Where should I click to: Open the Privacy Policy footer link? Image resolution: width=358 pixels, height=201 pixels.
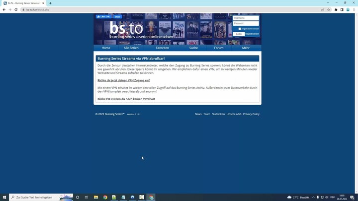tap(251, 114)
